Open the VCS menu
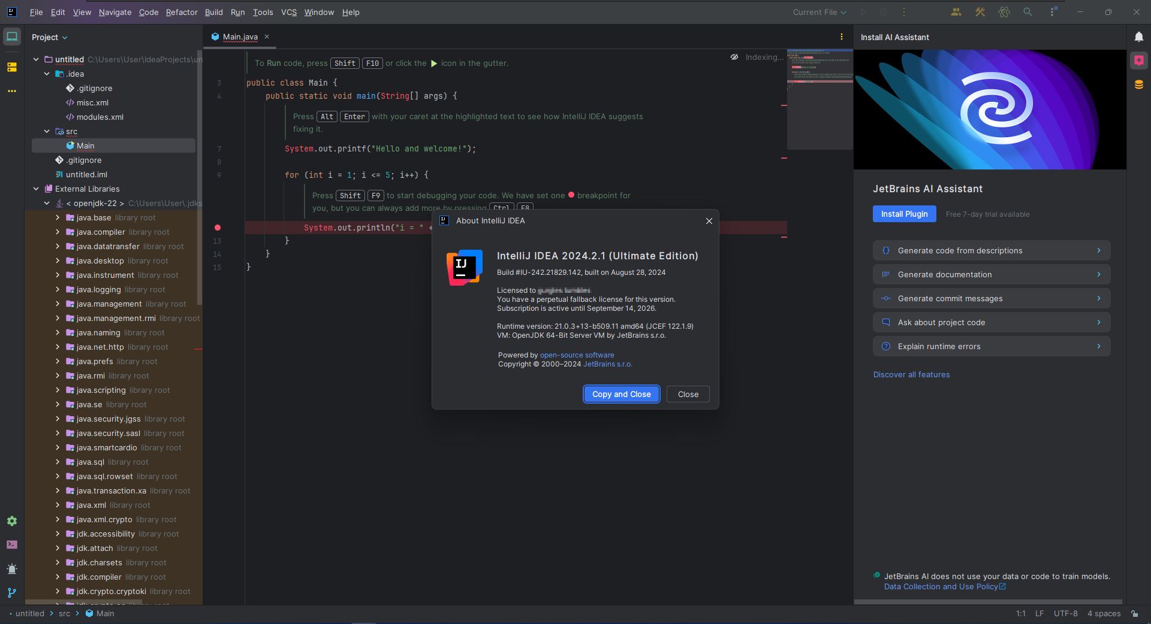The height and width of the screenshot is (624, 1151). [x=289, y=12]
